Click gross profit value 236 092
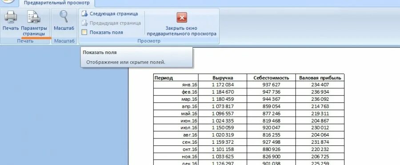This screenshot has width=400, height=165. click(320, 99)
